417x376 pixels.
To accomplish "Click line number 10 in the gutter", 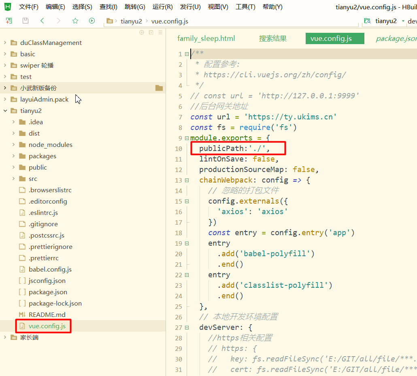I will tap(178, 149).
